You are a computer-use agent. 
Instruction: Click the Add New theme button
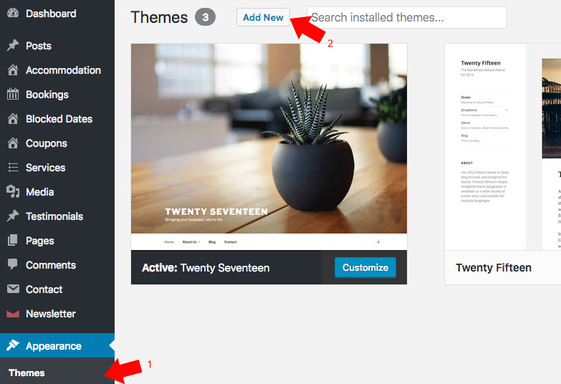[x=263, y=17]
